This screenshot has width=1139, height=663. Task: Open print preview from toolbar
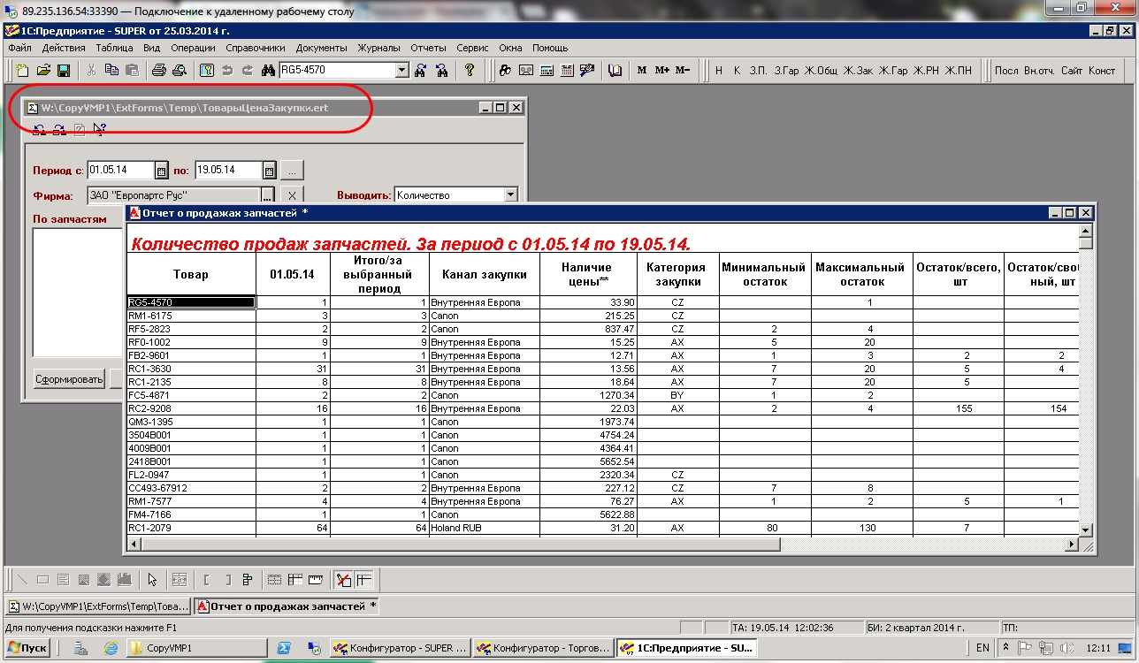[x=179, y=71]
